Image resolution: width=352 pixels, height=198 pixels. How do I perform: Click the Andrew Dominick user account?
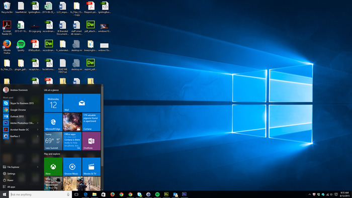(16, 90)
